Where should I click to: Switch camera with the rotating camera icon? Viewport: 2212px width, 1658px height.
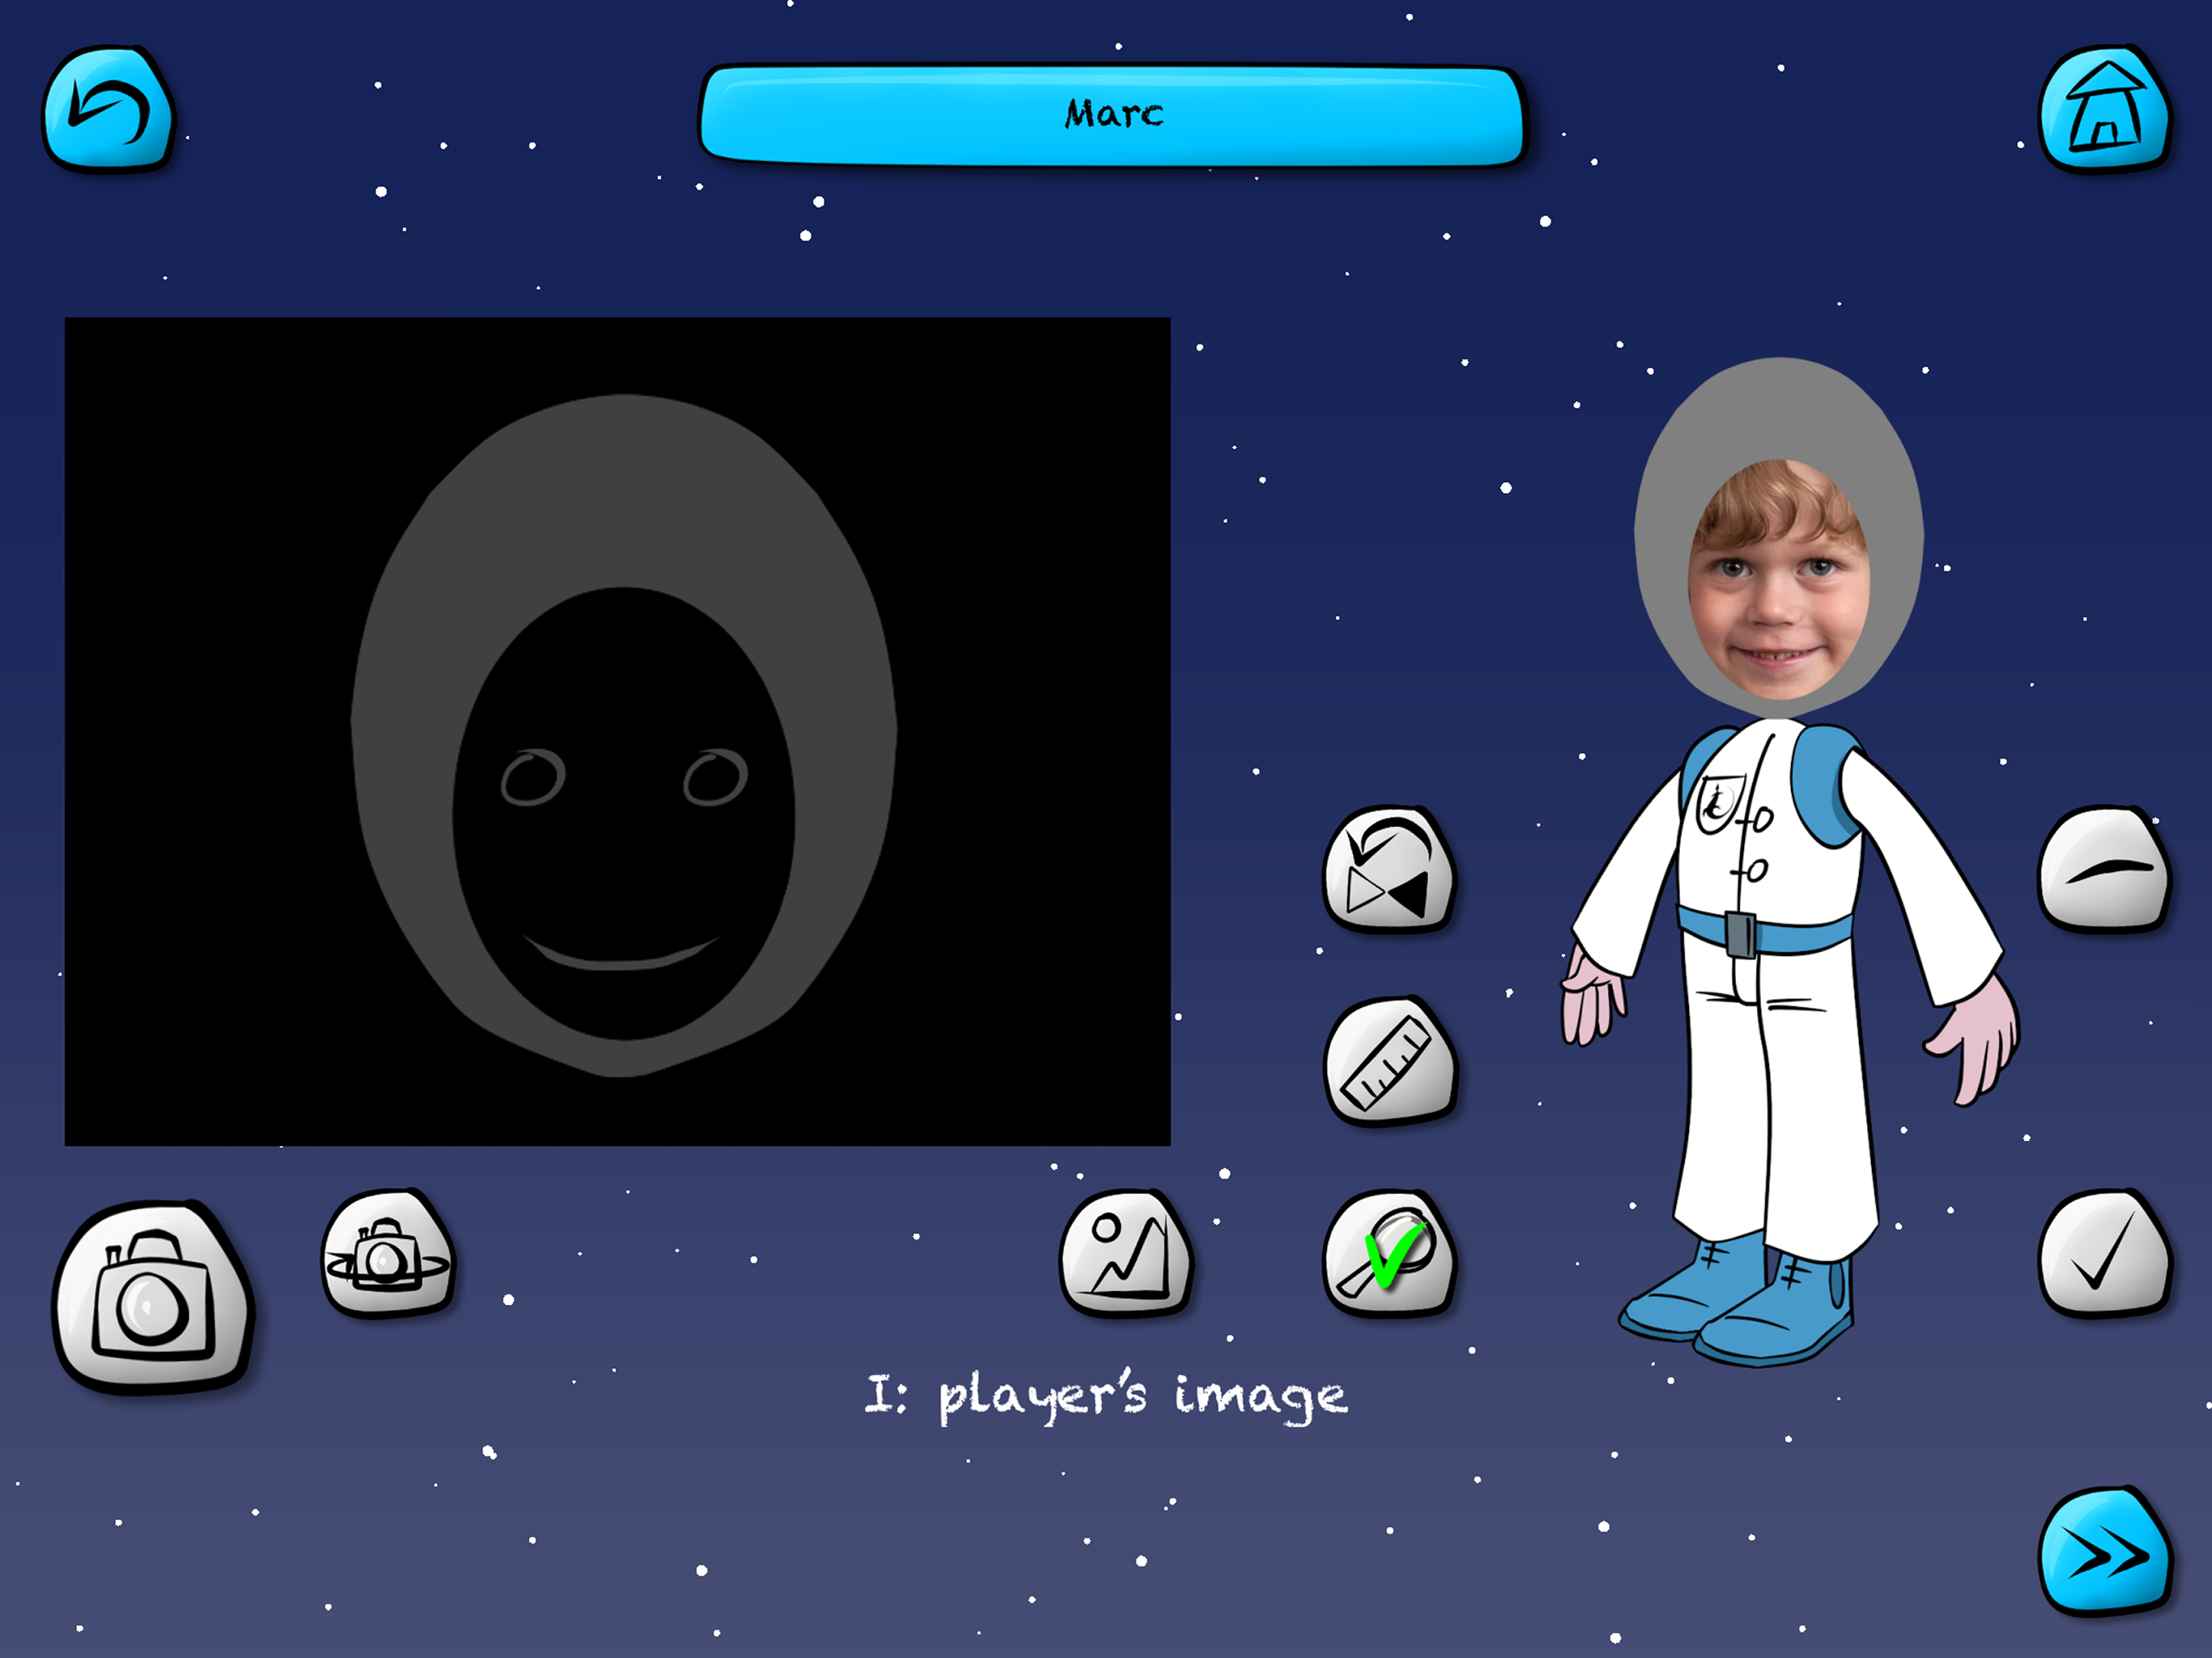[388, 1253]
